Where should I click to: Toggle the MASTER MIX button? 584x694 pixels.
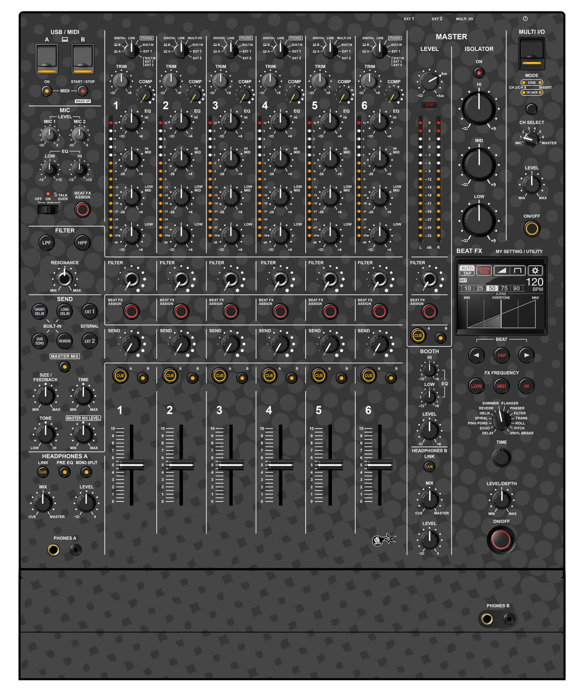pyautogui.click(x=65, y=366)
